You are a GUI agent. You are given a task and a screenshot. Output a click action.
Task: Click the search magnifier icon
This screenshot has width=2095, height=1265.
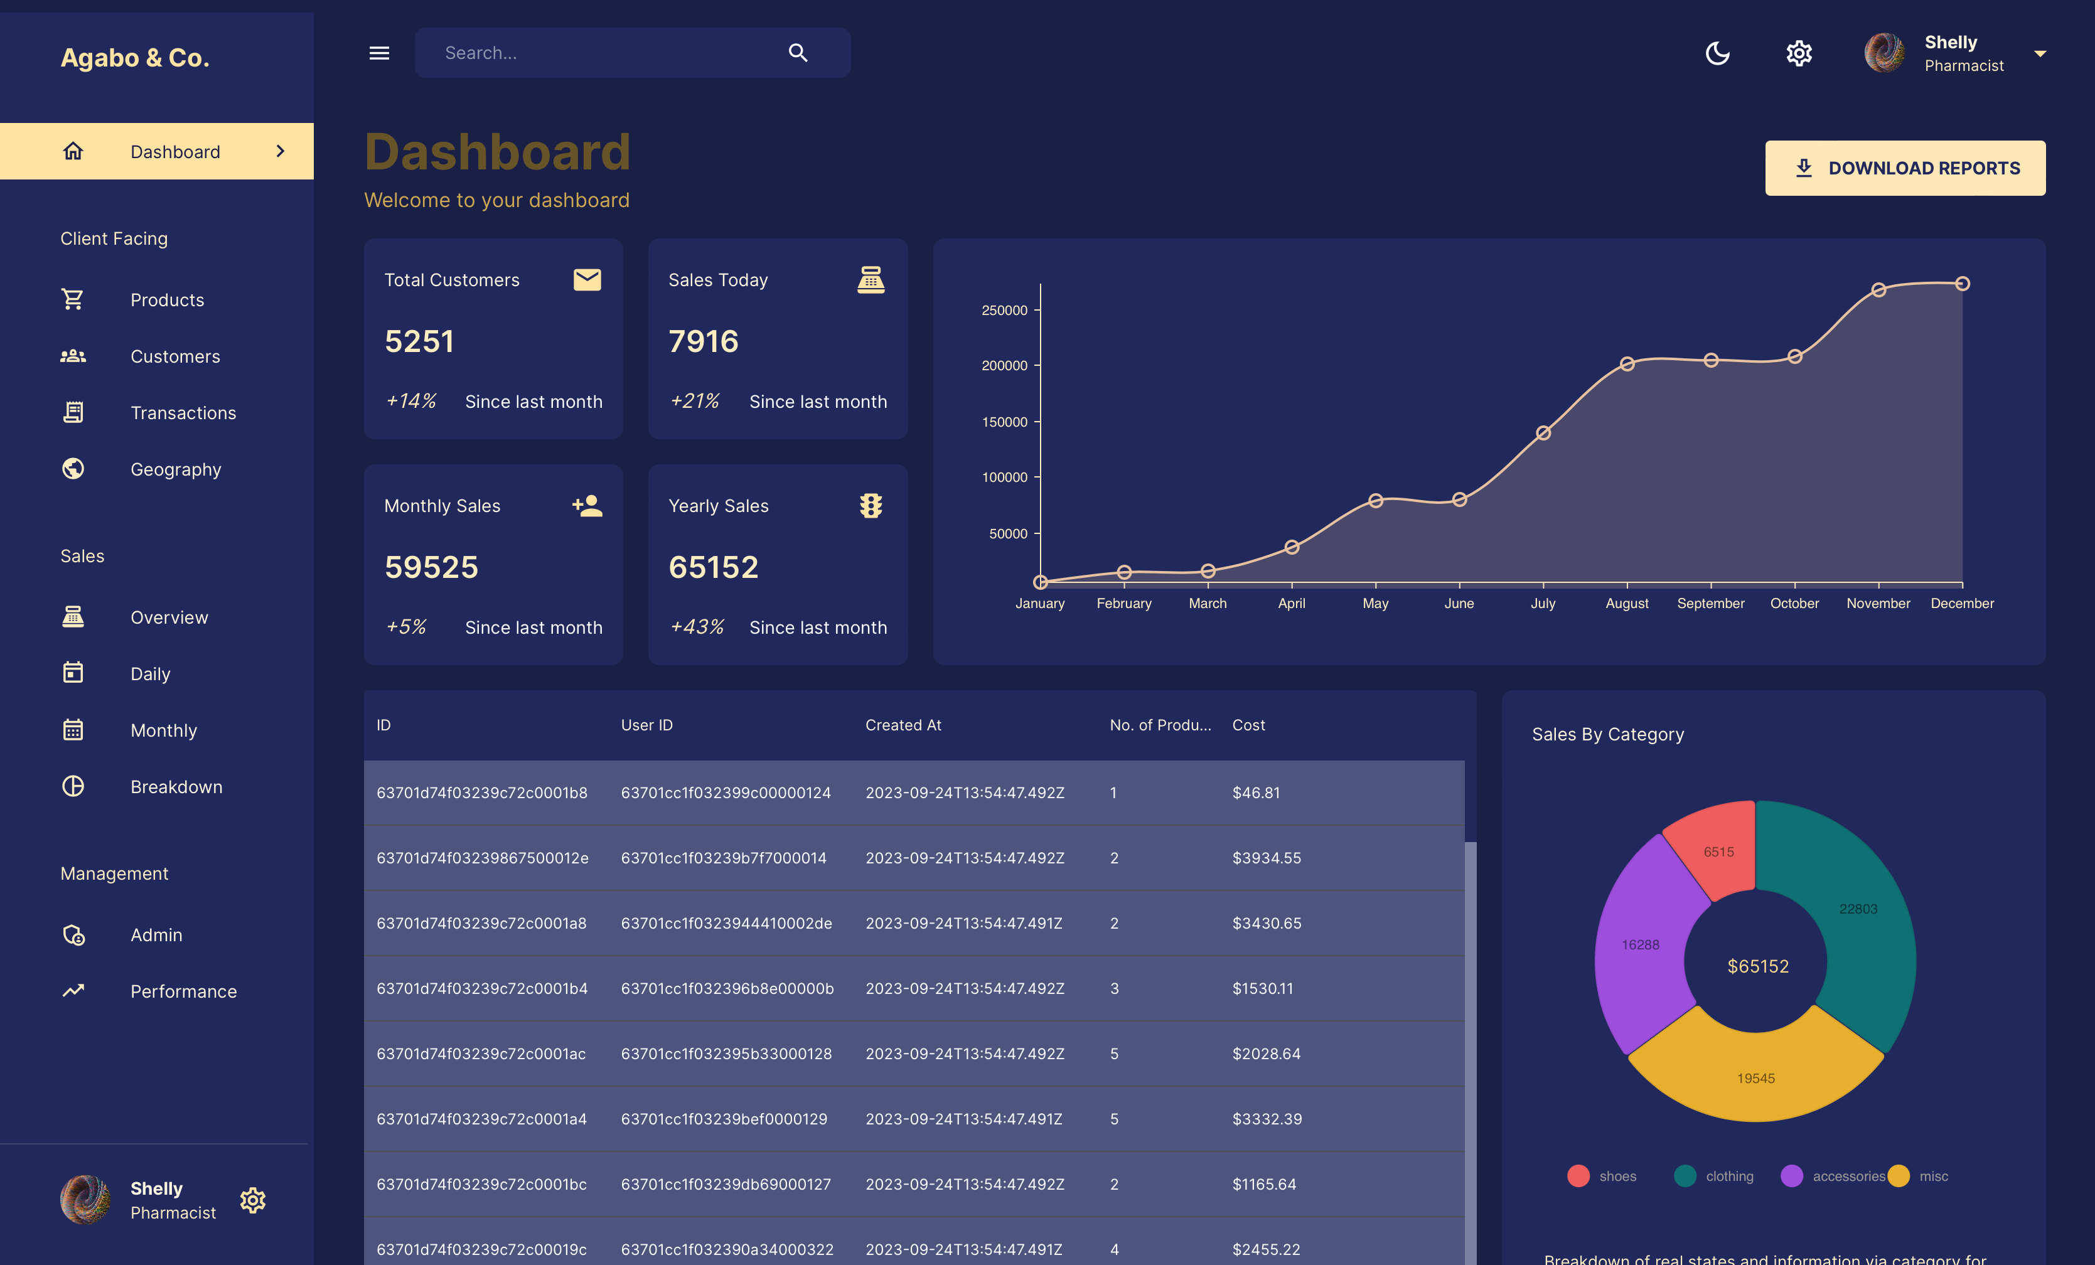click(x=798, y=53)
